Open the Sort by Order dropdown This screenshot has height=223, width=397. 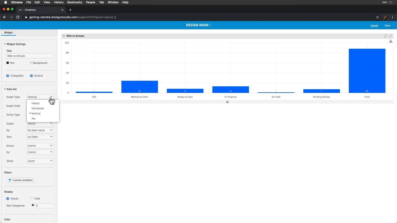40,137
